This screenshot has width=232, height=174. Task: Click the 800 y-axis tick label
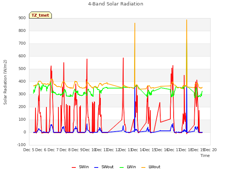point(22,30)
